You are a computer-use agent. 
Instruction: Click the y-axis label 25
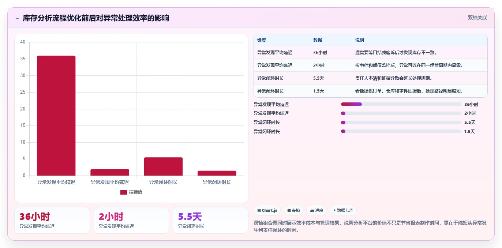click(23, 92)
